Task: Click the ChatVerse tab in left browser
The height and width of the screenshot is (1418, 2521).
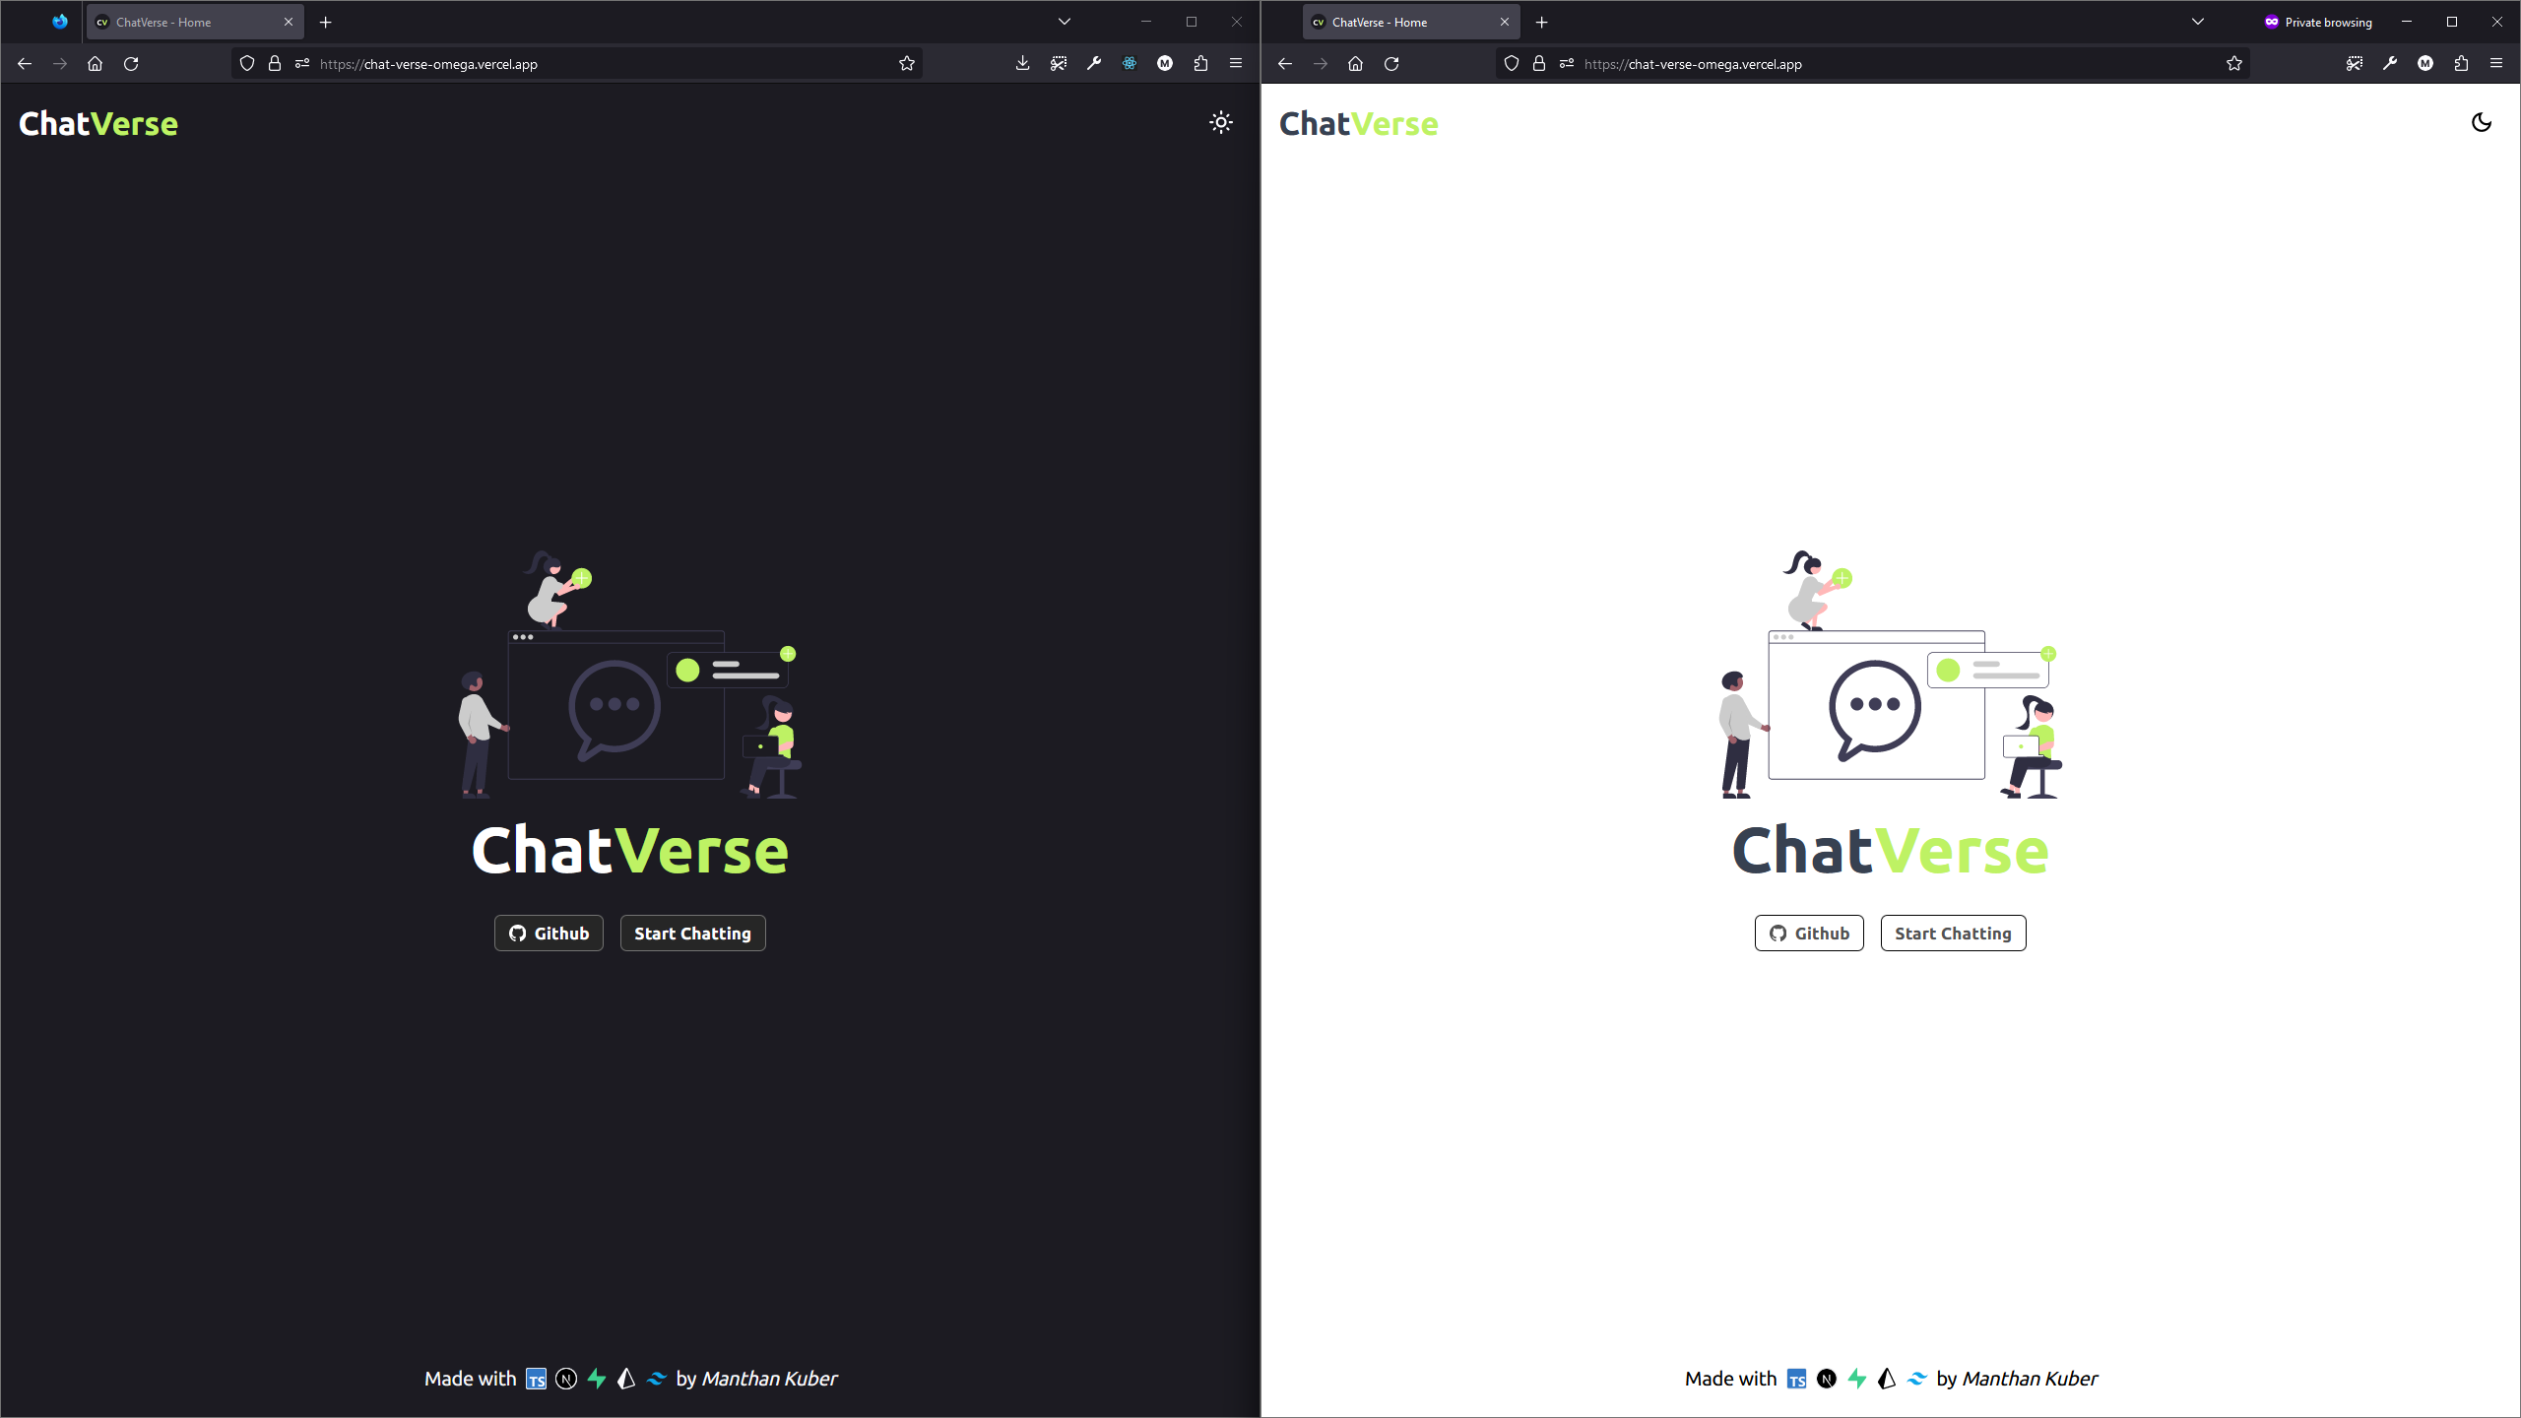Action: [192, 21]
